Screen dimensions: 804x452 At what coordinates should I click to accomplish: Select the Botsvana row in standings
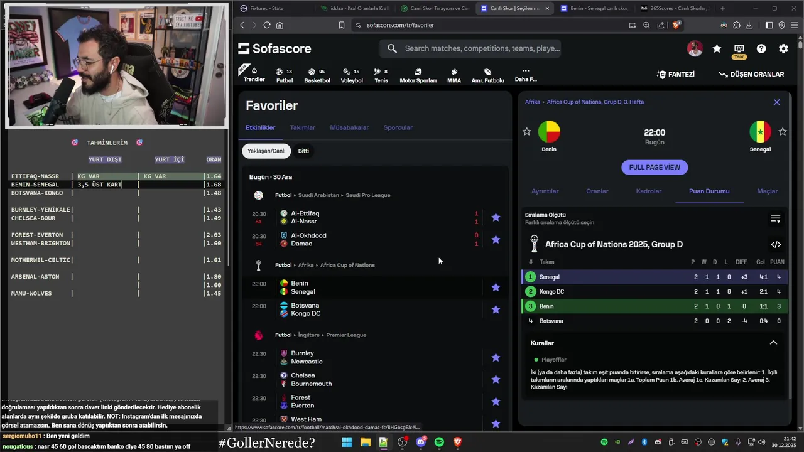654,321
